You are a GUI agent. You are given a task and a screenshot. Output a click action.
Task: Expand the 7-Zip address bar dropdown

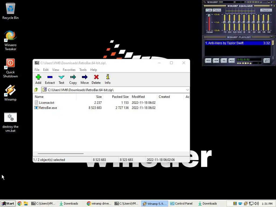pos(188,90)
